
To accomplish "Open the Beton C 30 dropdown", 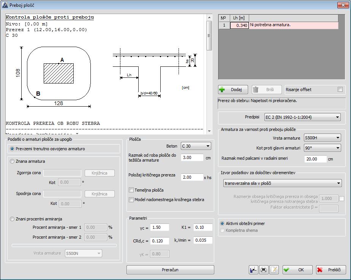I will [196, 146].
